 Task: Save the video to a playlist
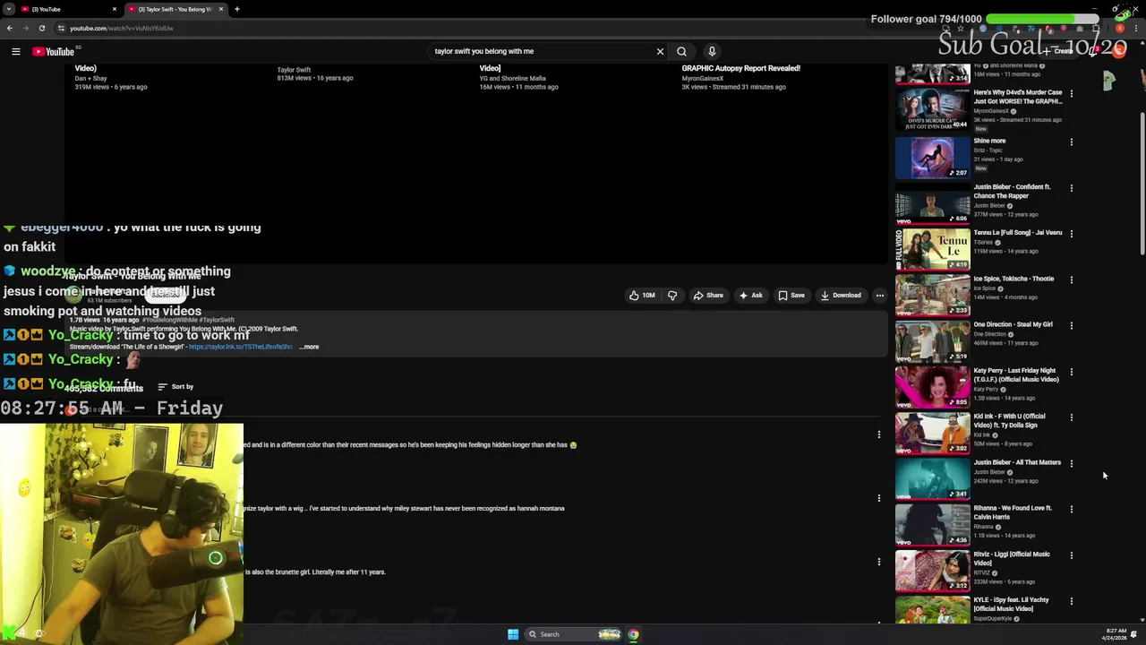791,295
